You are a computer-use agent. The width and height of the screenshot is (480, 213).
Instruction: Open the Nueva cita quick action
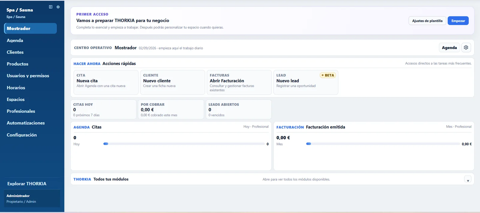coord(106,82)
